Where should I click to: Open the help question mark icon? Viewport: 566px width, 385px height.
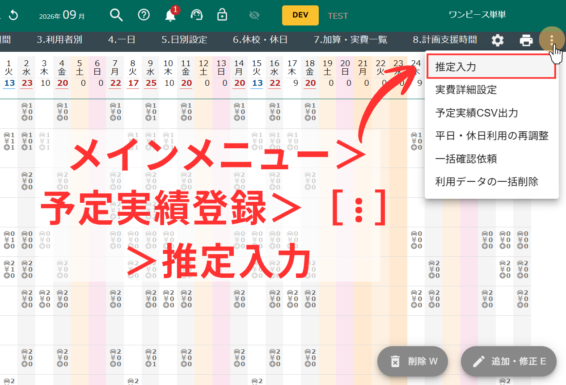click(x=144, y=15)
